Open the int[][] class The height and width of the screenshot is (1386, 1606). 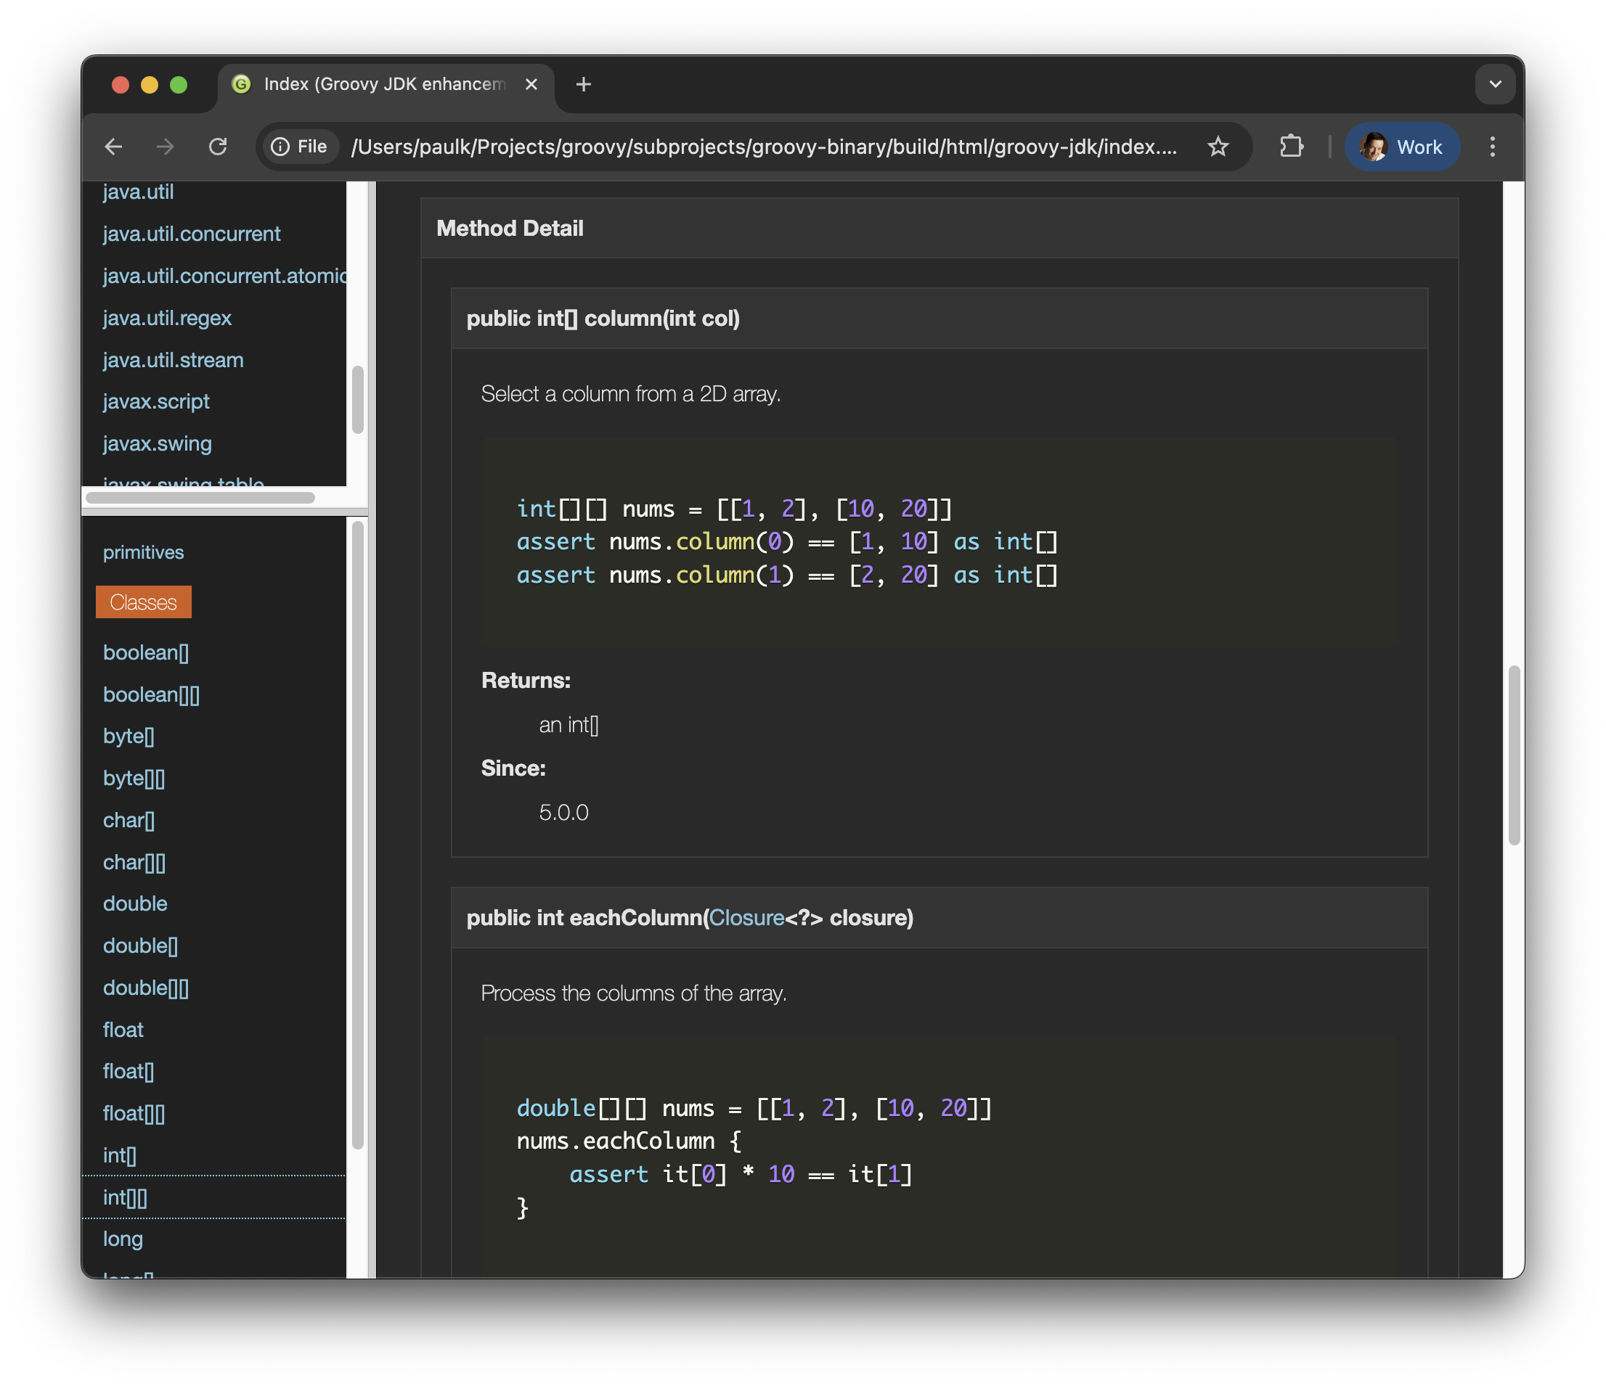pyautogui.click(x=125, y=1198)
